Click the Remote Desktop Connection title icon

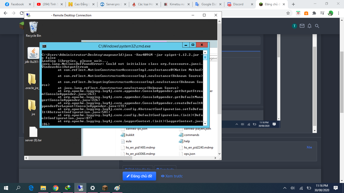click(x=28, y=15)
